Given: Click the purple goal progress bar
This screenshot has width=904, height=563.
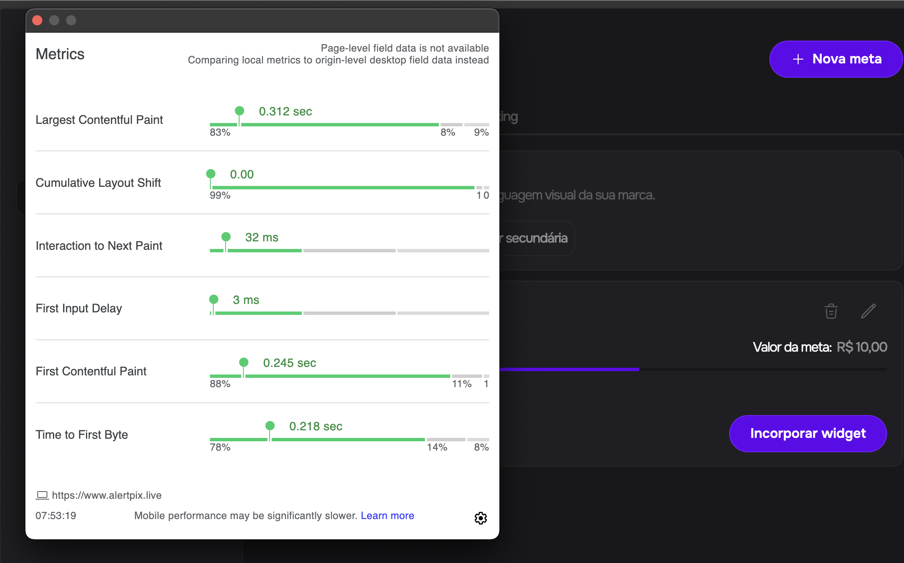Looking at the screenshot, I should 569,369.
